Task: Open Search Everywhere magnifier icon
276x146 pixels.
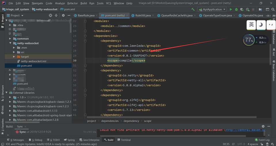Action: 273,9
